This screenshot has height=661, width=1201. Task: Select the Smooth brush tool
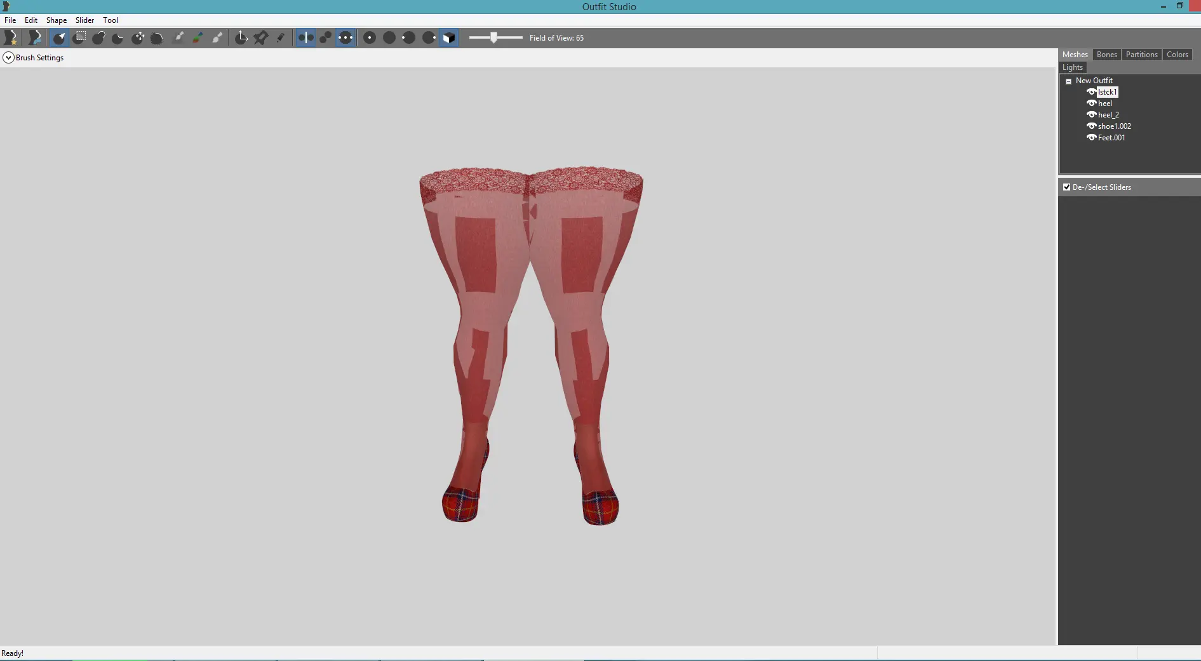(157, 37)
